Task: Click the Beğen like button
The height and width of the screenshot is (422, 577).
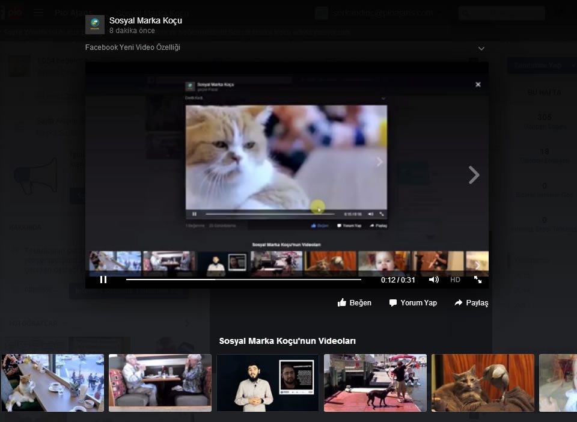Action: pyautogui.click(x=355, y=302)
